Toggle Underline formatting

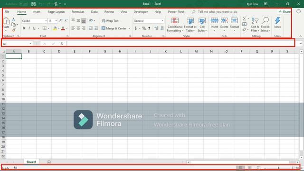point(34,28)
